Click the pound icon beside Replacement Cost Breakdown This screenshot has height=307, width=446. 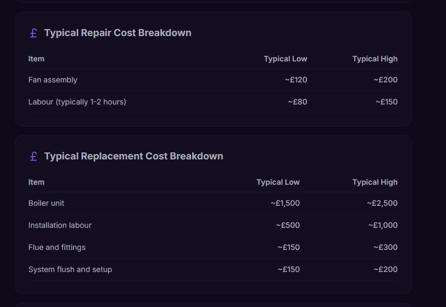point(33,157)
